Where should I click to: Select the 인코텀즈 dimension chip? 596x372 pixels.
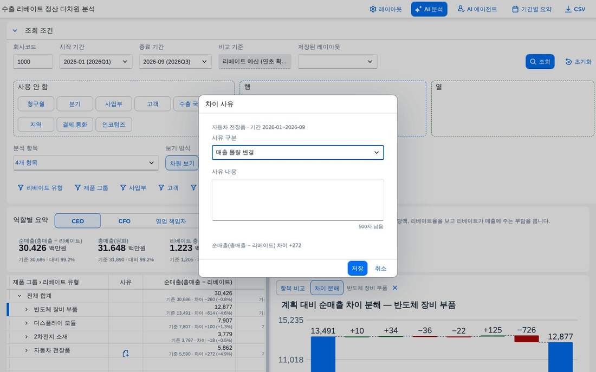(x=114, y=124)
